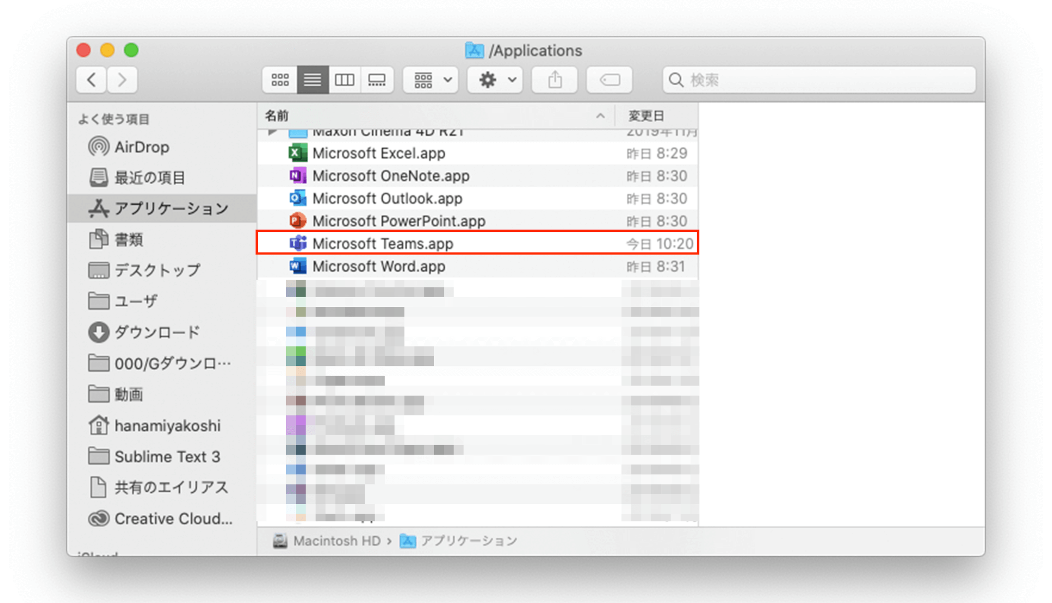Open the group-by arrangement dropdown
1052x603 pixels.
pyautogui.click(x=431, y=80)
